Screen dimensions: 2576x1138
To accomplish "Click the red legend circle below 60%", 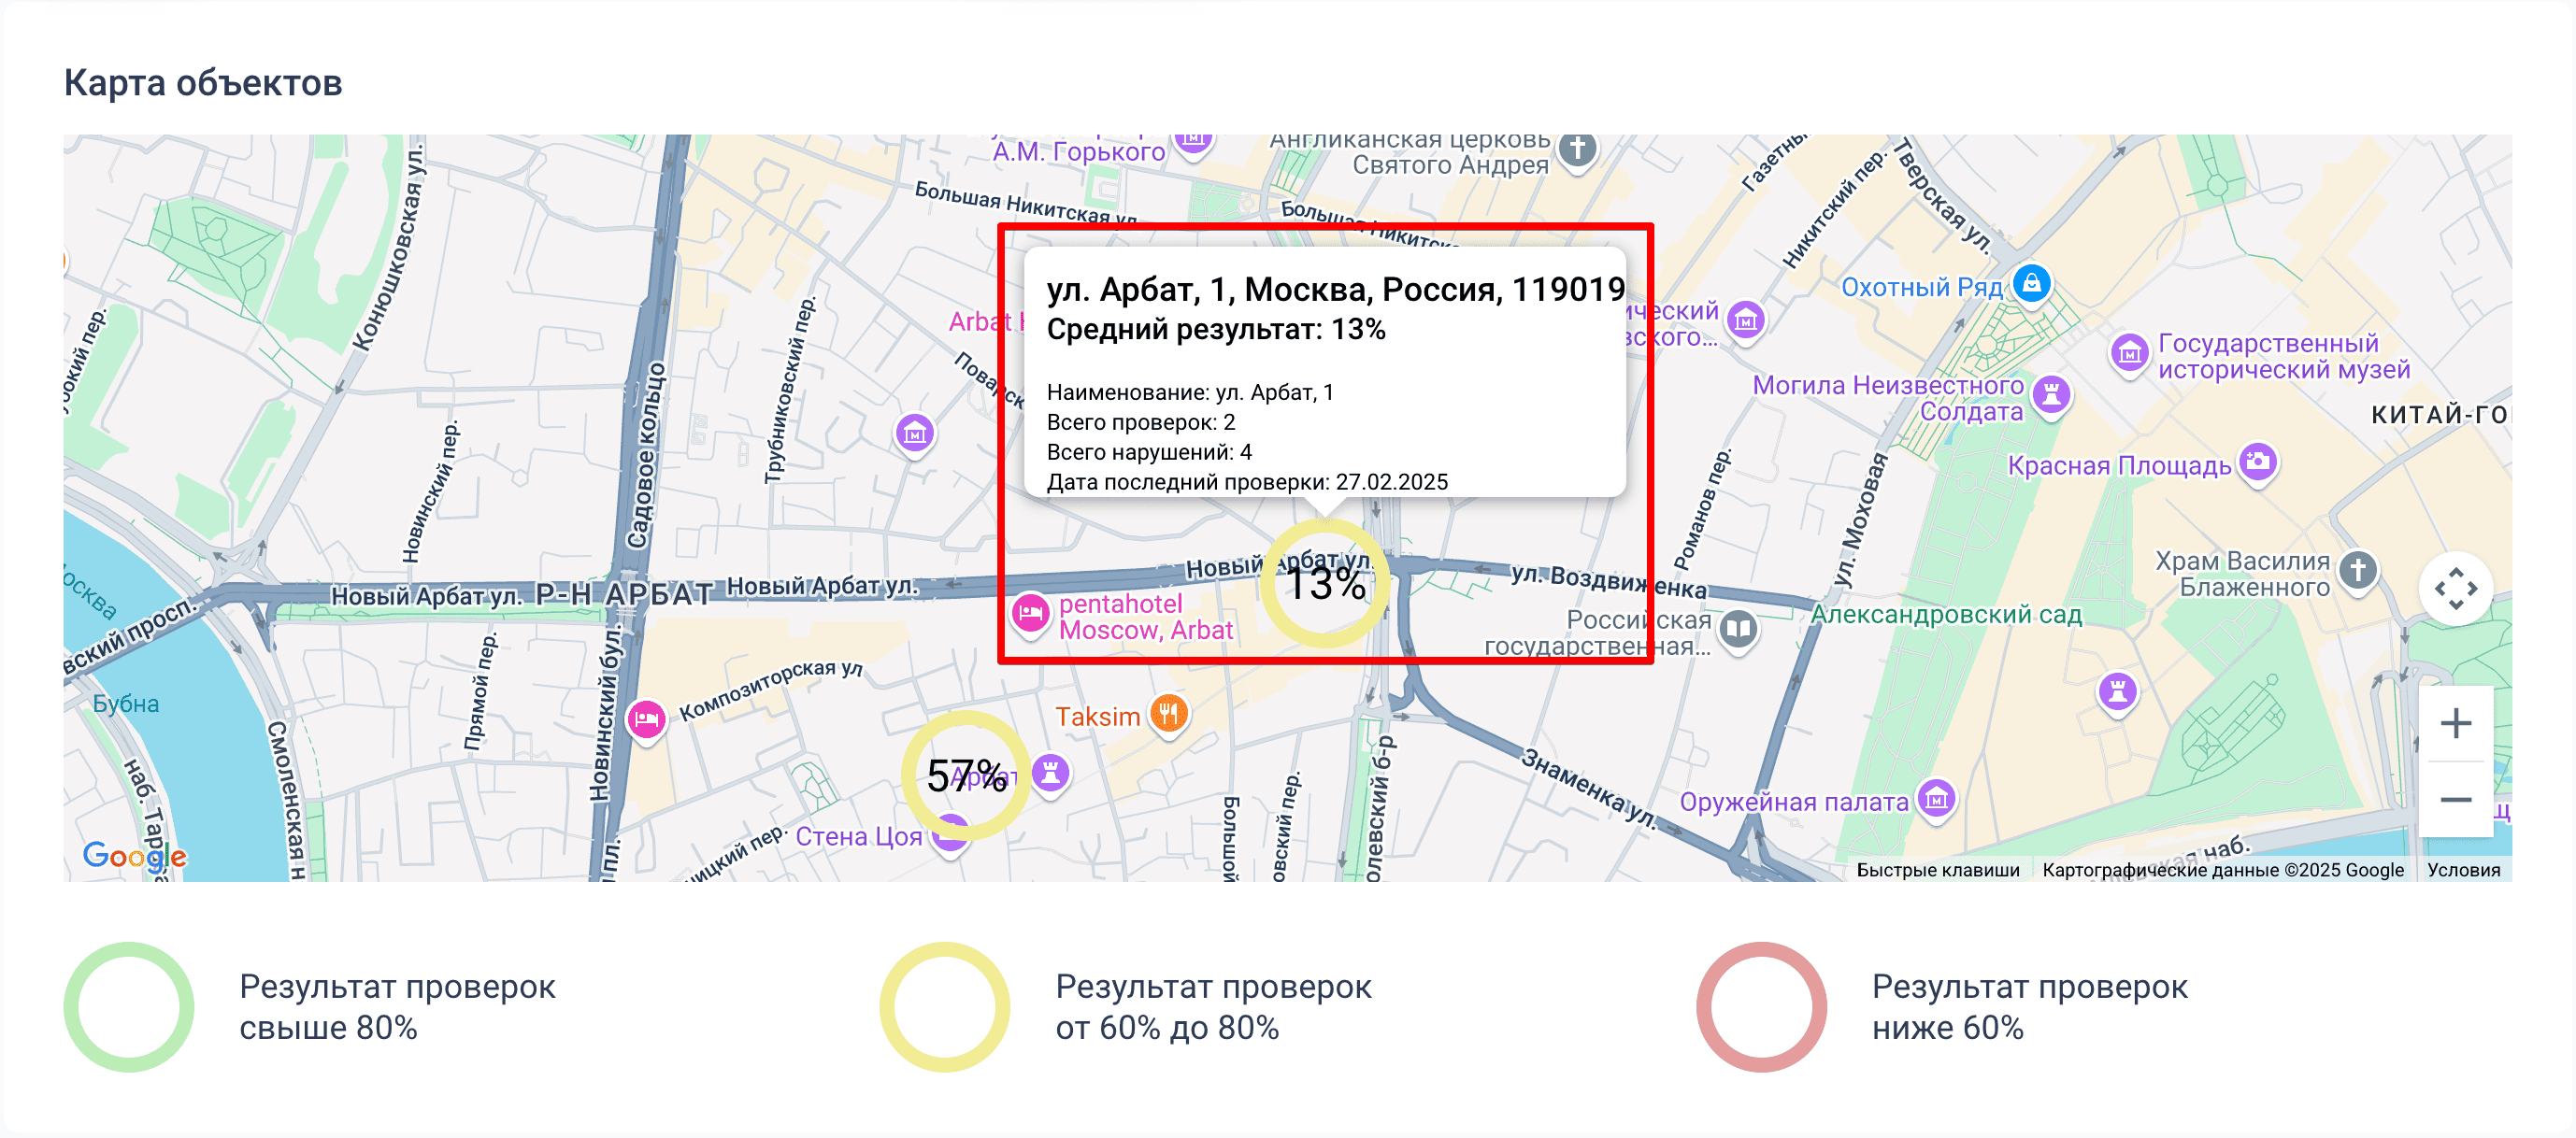I will (1761, 1006).
